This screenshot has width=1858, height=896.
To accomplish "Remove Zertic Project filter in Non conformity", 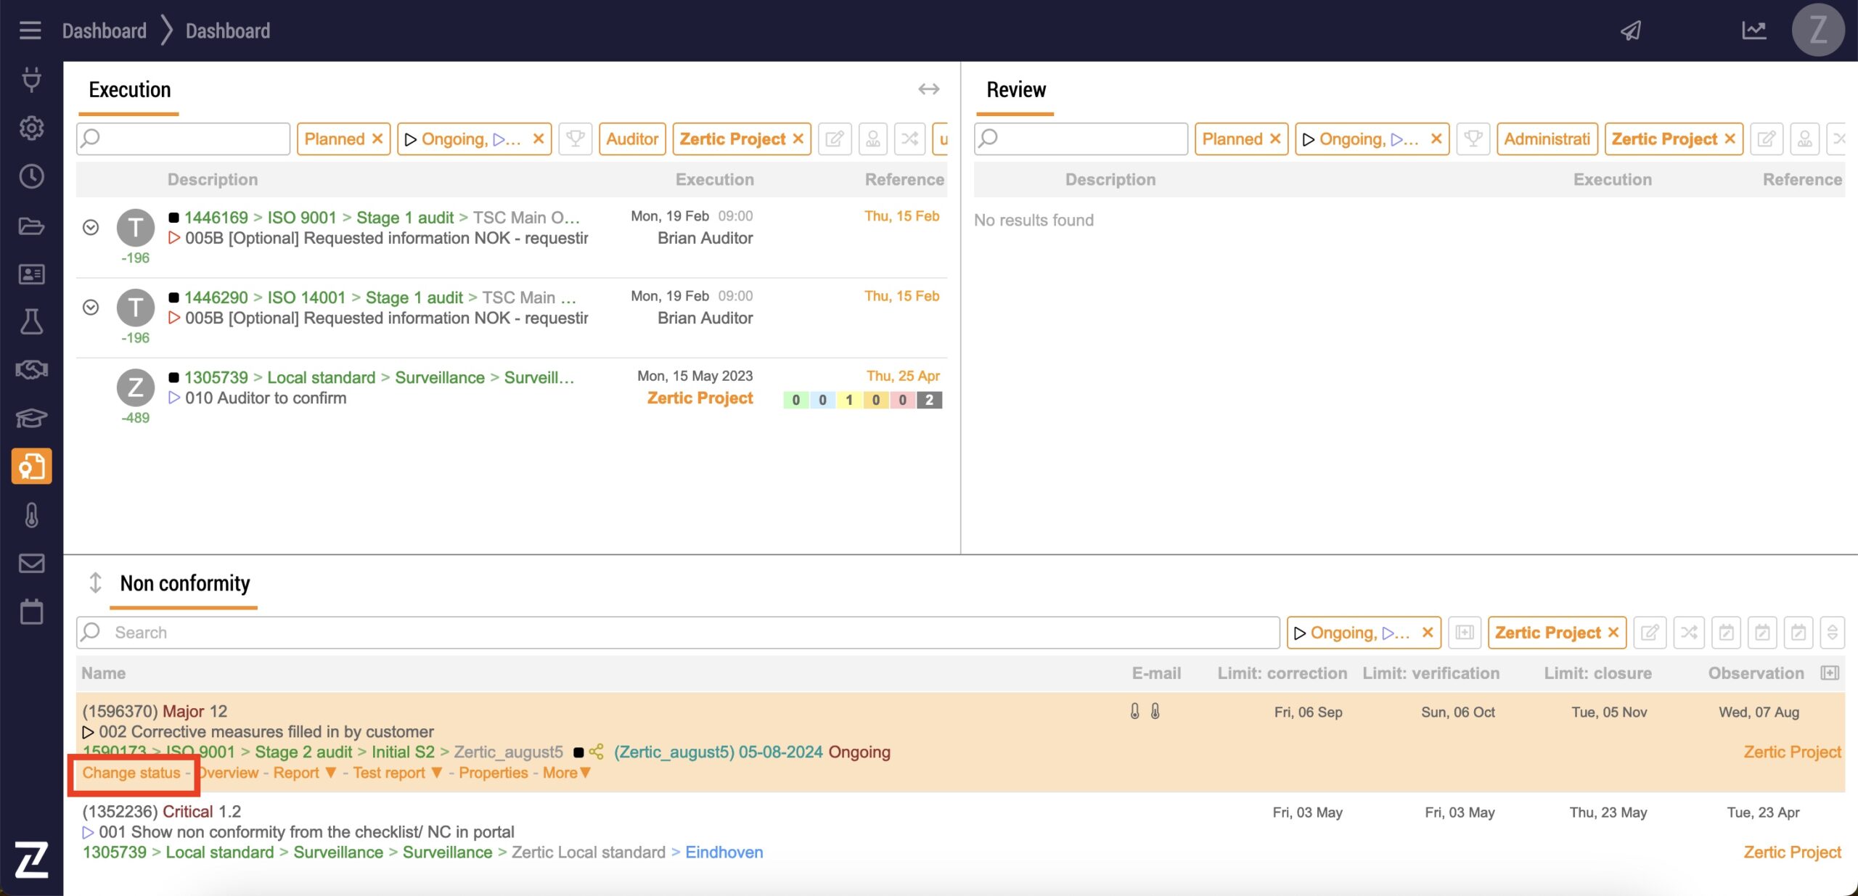I will tap(1613, 633).
